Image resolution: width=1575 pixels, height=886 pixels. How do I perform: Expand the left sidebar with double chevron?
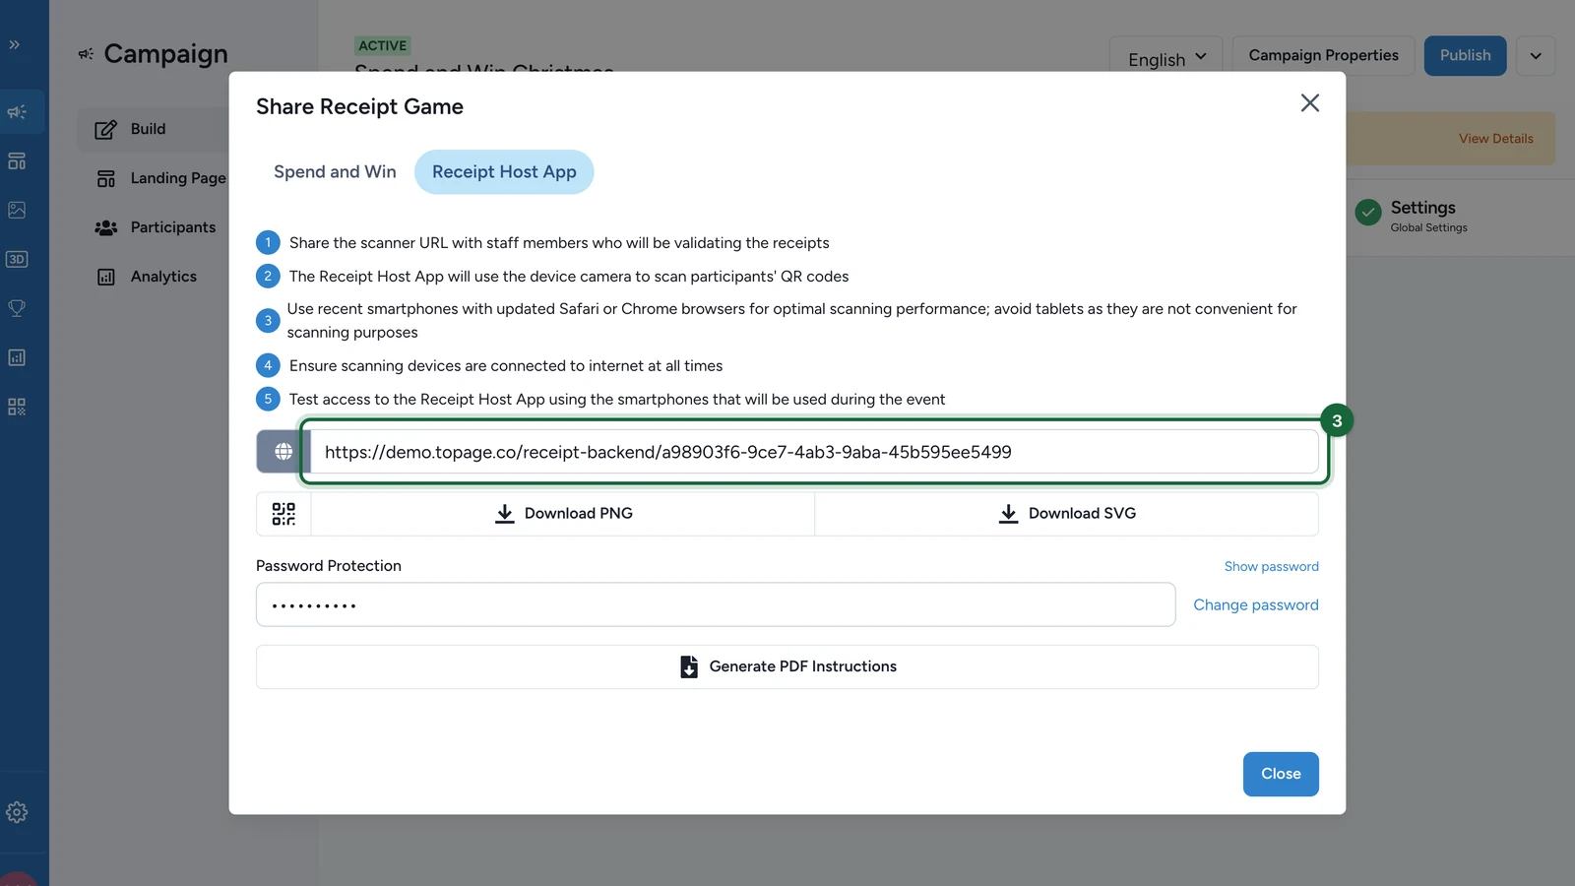point(15,44)
